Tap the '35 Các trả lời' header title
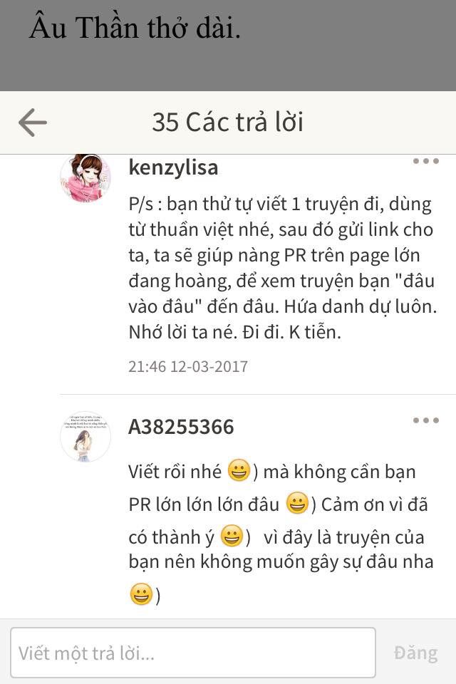This screenshot has width=456, height=684. pos(227,122)
